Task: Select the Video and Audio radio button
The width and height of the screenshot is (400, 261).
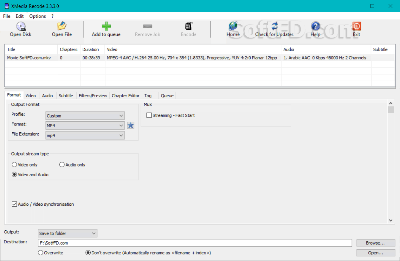Action: [14, 174]
